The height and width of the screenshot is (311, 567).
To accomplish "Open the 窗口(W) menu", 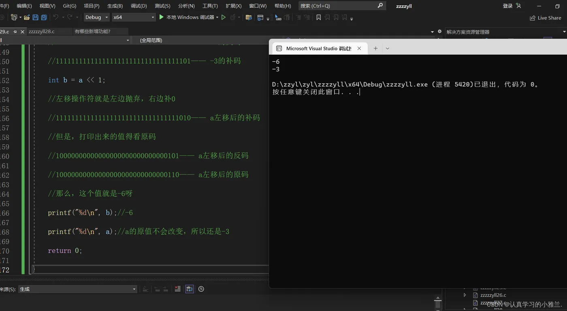I will (x=258, y=6).
